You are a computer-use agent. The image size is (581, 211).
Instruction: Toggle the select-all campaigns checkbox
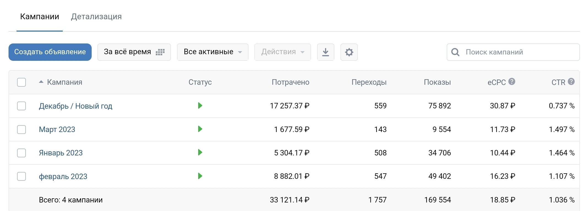click(21, 82)
